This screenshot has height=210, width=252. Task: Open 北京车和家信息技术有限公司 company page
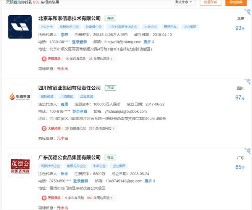click(69, 18)
